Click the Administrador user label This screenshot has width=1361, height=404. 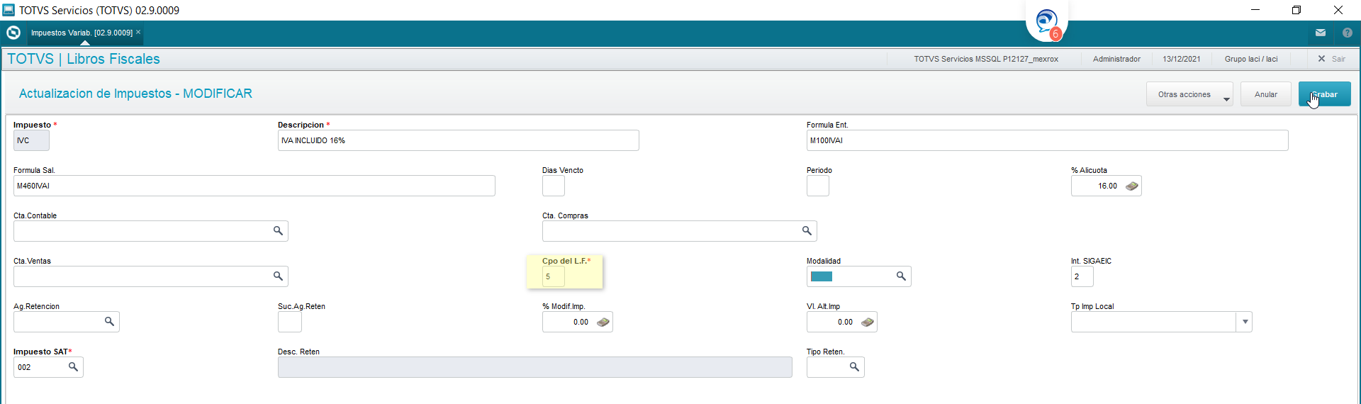(1116, 59)
